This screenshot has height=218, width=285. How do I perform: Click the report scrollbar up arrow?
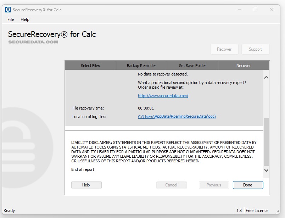pos(267,77)
